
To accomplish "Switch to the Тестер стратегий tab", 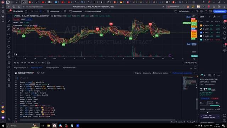I will click(52, 68).
